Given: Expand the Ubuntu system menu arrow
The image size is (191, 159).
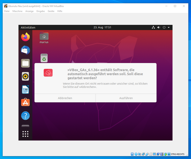Looking at the screenshot, I should coord(169,27).
